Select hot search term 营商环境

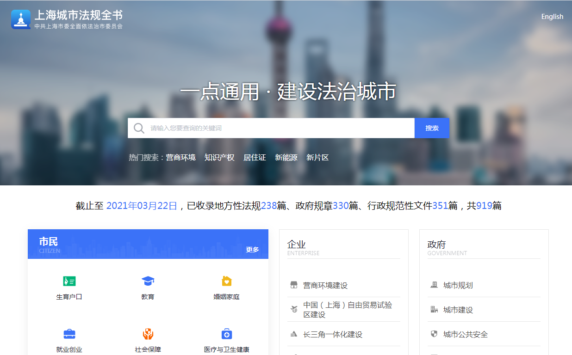(x=181, y=158)
